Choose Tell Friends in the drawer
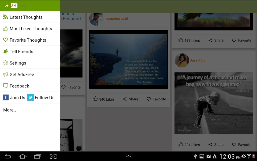The image size is (257, 161). [x=30, y=52]
